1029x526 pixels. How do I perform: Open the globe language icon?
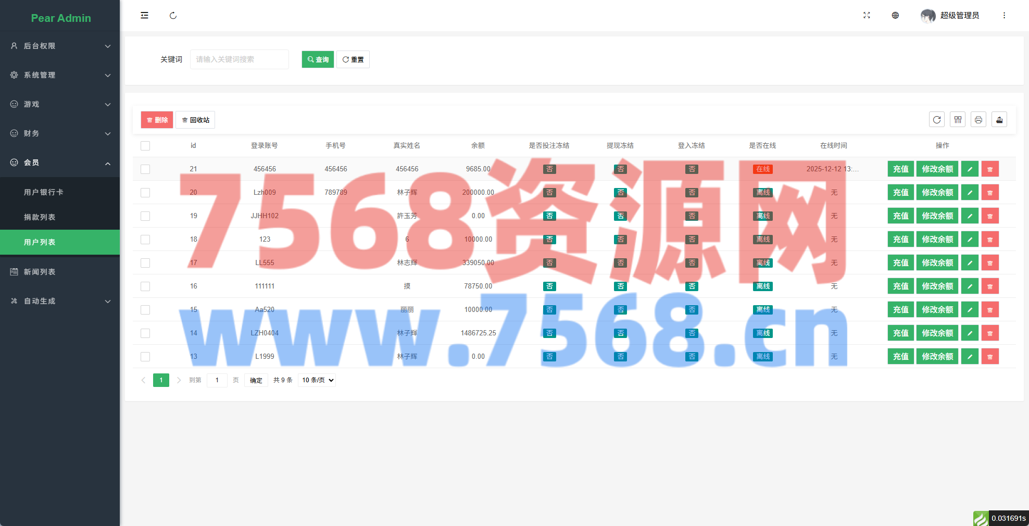click(895, 16)
